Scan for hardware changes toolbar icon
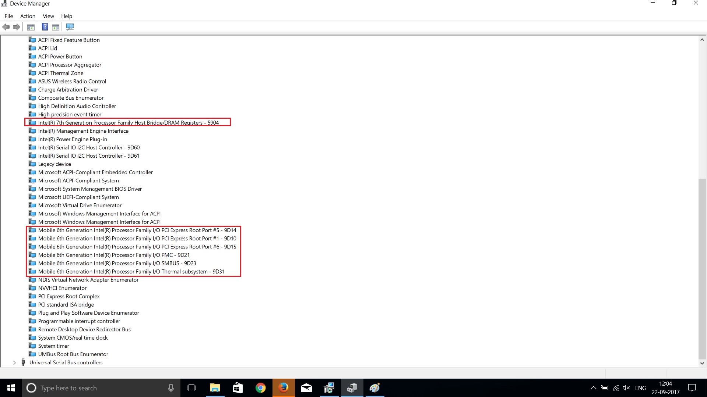The height and width of the screenshot is (397, 707). point(70,27)
